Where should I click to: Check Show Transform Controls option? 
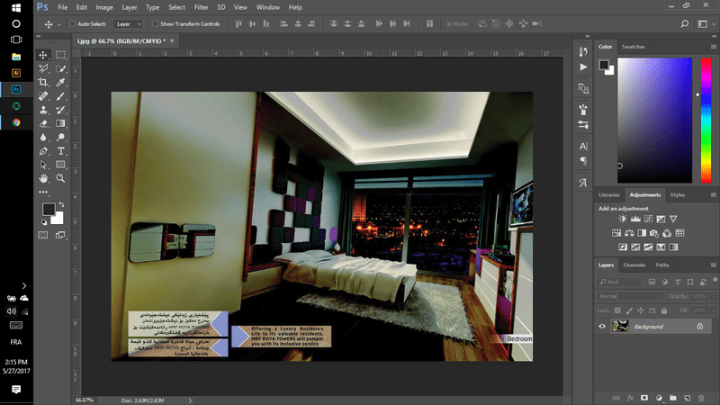154,24
